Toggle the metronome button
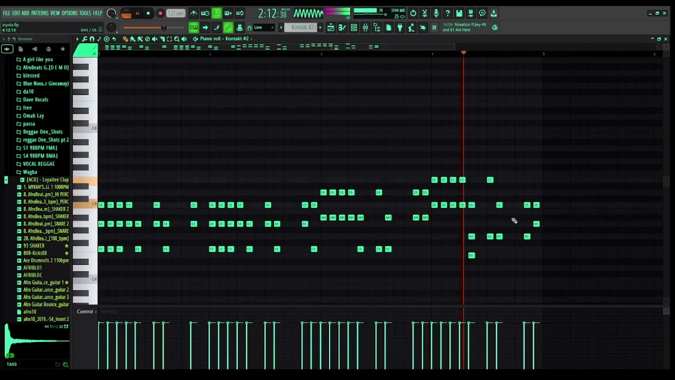This screenshot has height=380, width=675. 194,13
